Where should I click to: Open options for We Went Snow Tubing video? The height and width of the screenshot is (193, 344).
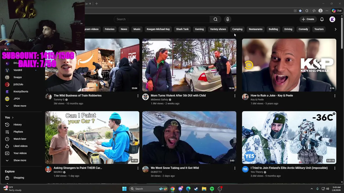tap(235, 168)
